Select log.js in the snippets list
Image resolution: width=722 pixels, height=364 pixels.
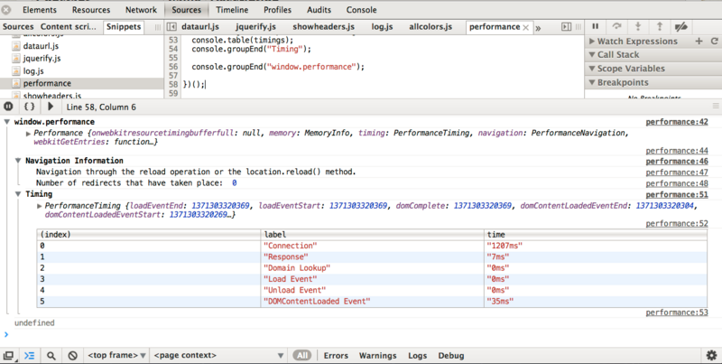(x=33, y=70)
